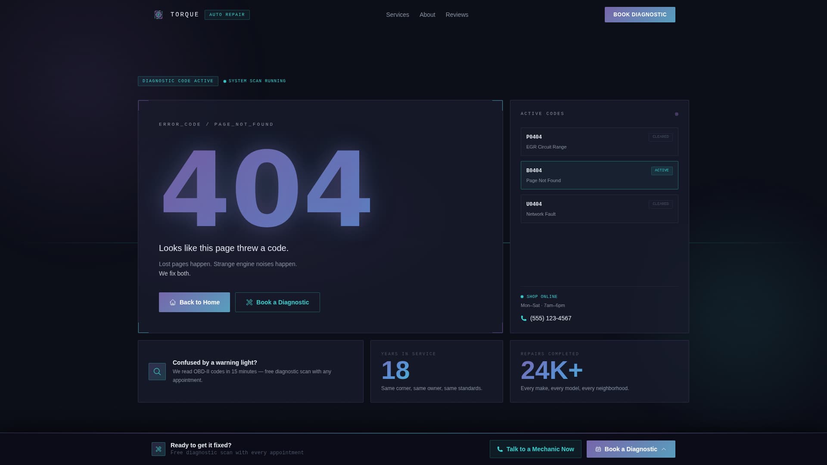Click the 18 years in service number
Image resolution: width=827 pixels, height=465 pixels.
tap(395, 370)
